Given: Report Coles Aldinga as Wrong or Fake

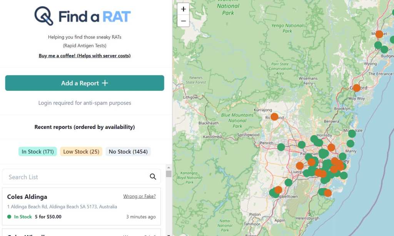Looking at the screenshot, I should pyautogui.click(x=139, y=196).
